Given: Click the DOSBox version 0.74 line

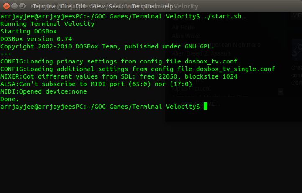Looking at the screenshot, I should [36, 39].
